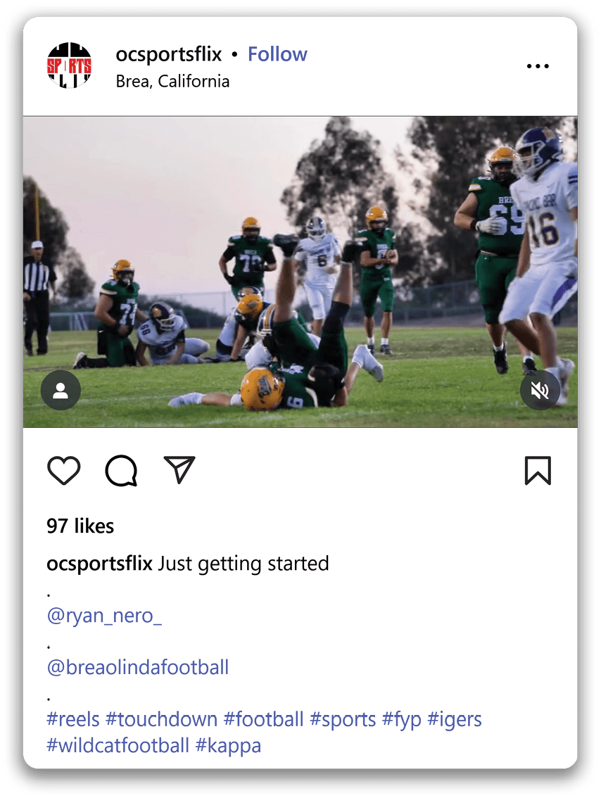Open the #kappa hashtag

point(228,745)
